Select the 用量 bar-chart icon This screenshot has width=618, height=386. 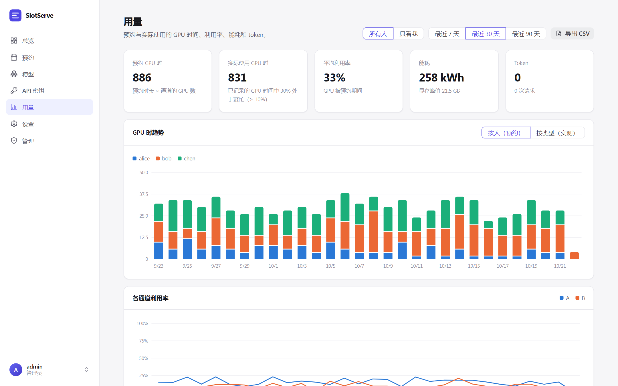pos(14,107)
